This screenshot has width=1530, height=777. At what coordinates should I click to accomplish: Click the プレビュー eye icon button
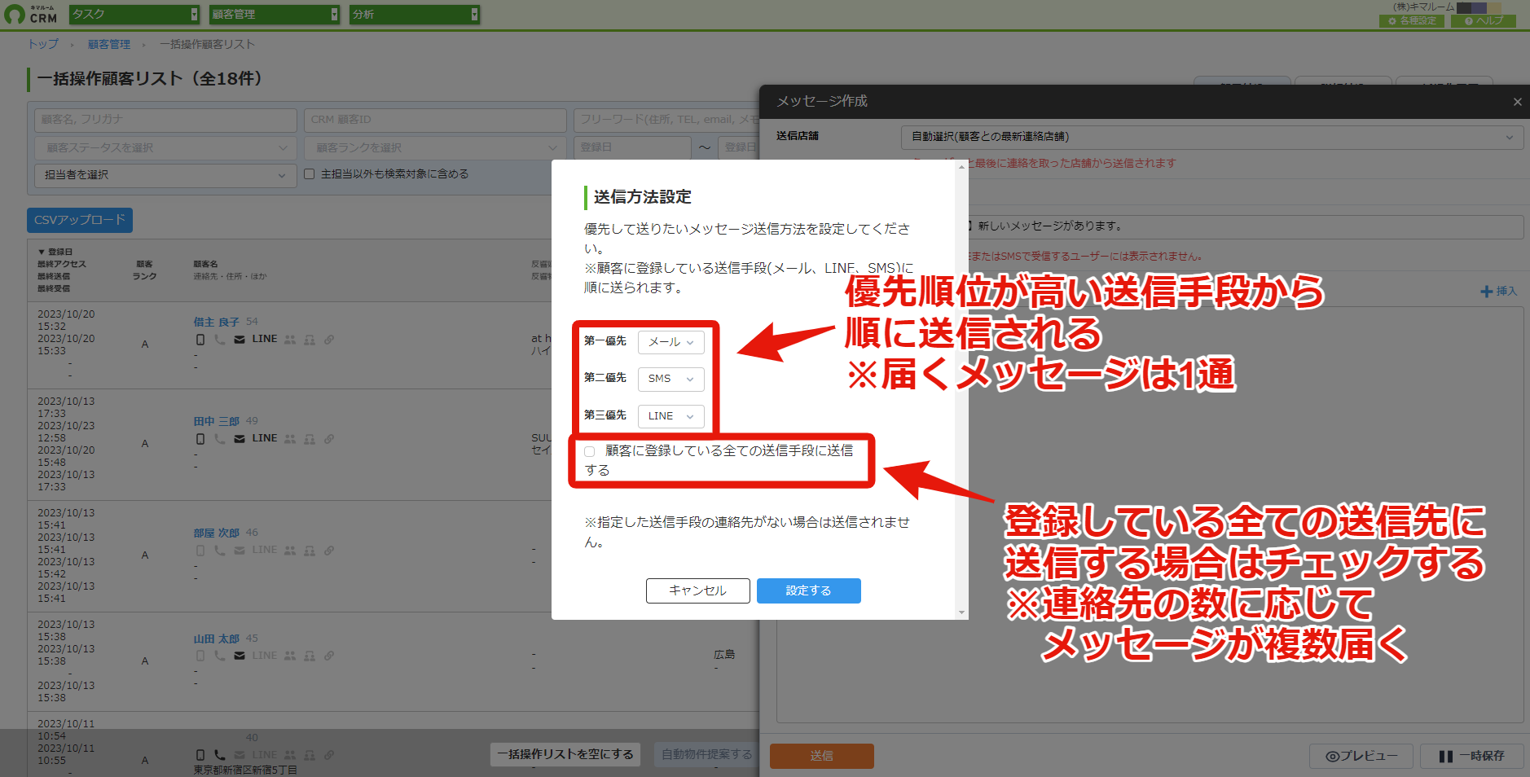pos(1362,756)
